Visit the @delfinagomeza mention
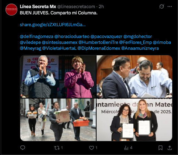Image resolution: width=178 pixels, height=155 pixels. point(36,37)
